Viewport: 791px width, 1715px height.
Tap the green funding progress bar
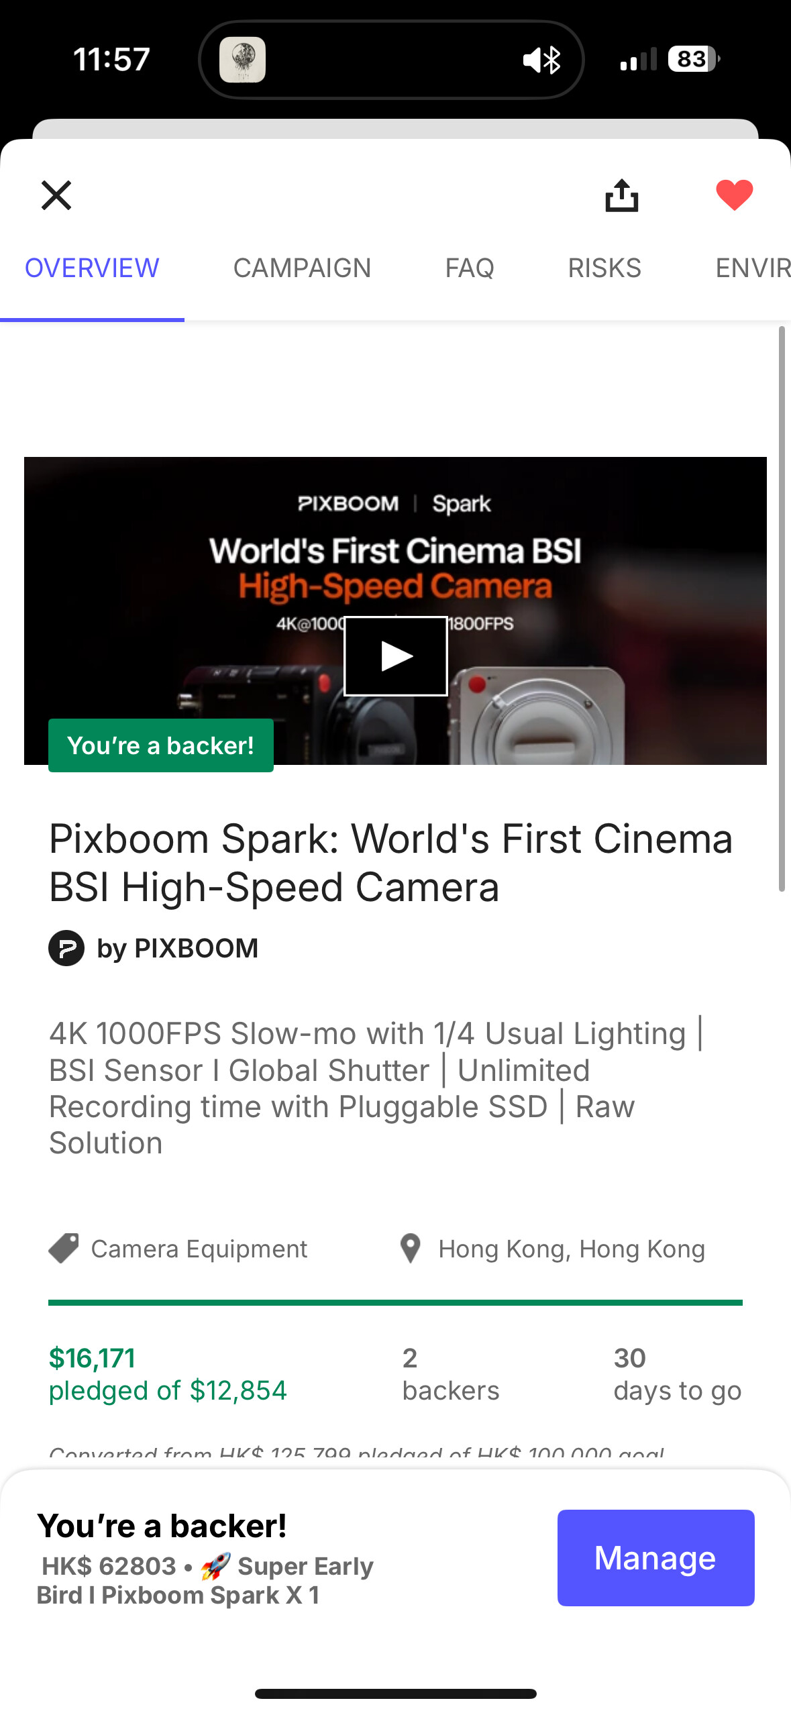point(395,1302)
